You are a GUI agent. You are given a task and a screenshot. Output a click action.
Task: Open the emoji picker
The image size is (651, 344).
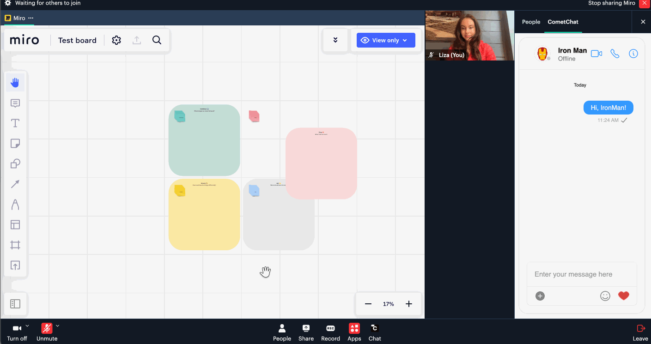coord(605,296)
